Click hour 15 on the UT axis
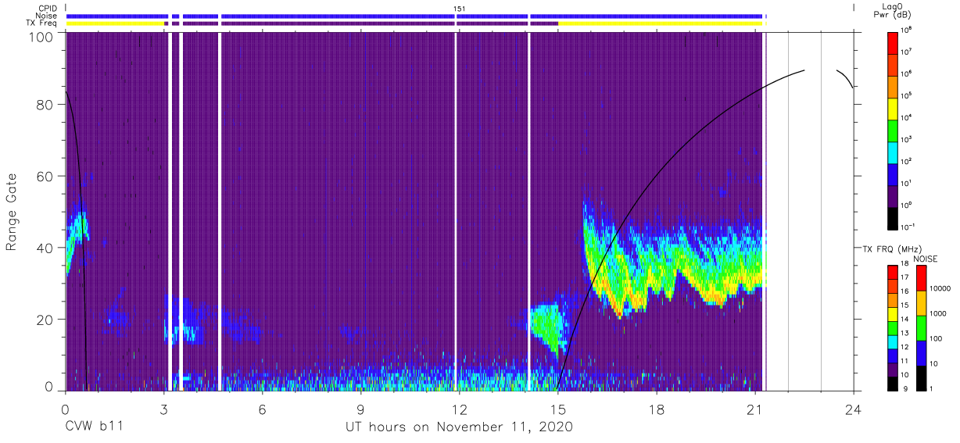This screenshot has height=443, width=960. (558, 409)
